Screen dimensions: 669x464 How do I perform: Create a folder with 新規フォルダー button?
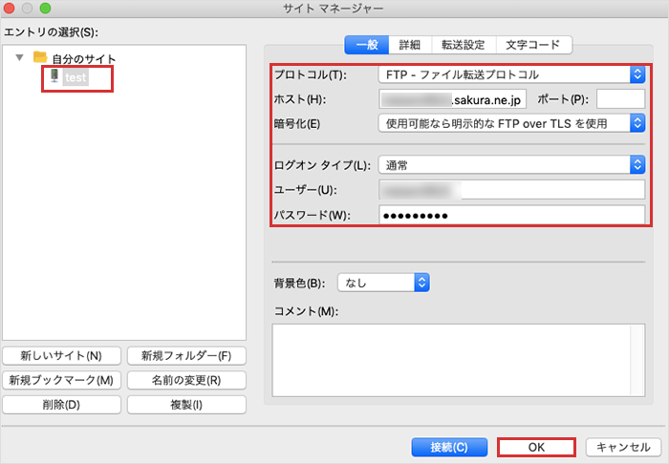185,355
